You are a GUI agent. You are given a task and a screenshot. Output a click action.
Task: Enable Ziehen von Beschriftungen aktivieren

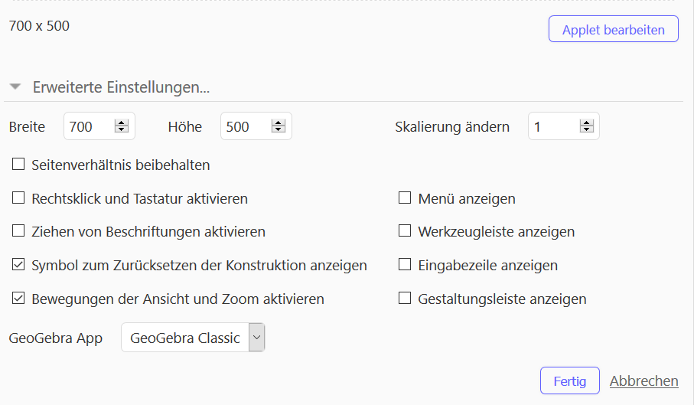click(x=18, y=231)
